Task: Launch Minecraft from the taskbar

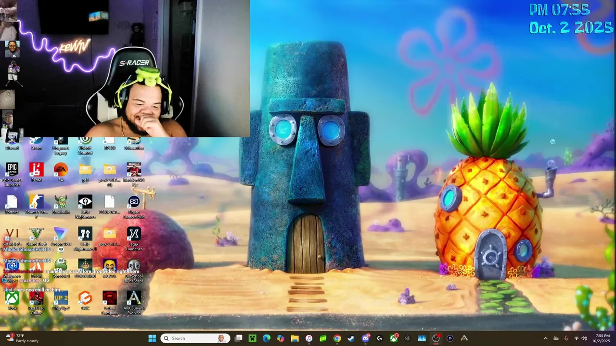Action: (252, 338)
